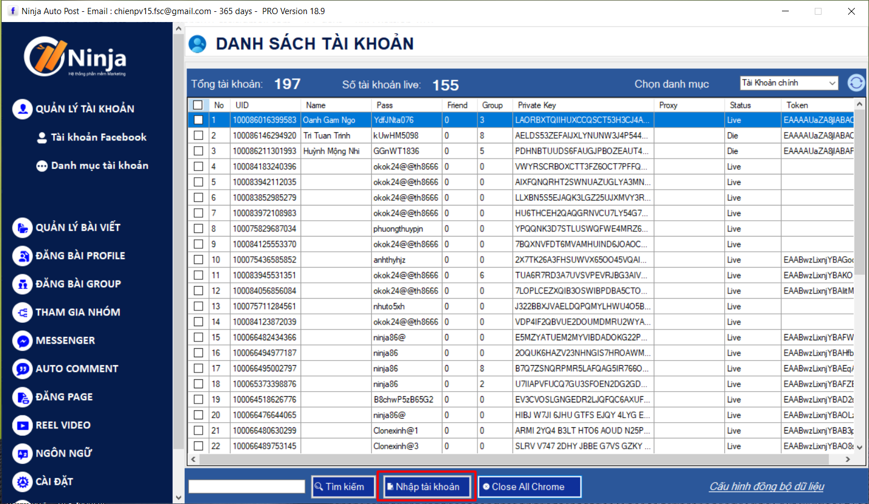
Task: Sort by the Proxy column header
Action: tap(689, 105)
